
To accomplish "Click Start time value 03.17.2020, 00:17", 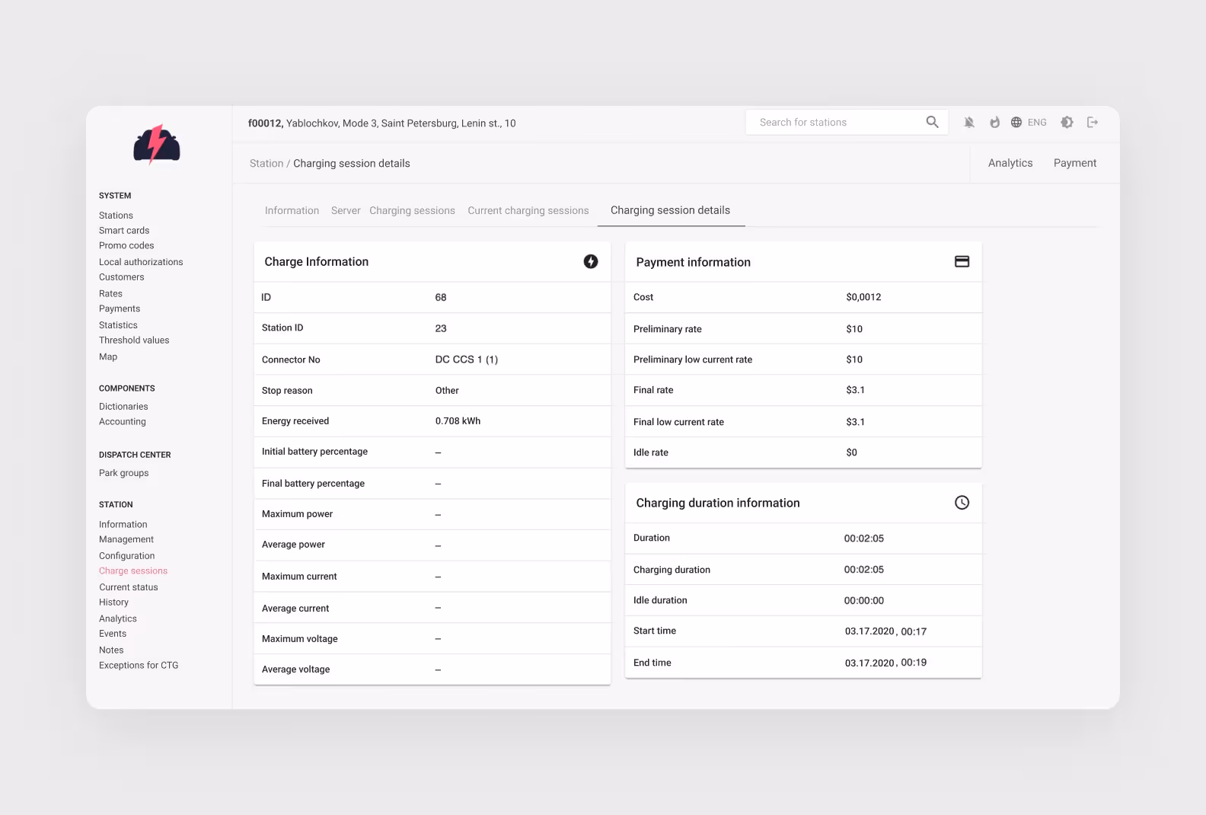I will point(885,631).
